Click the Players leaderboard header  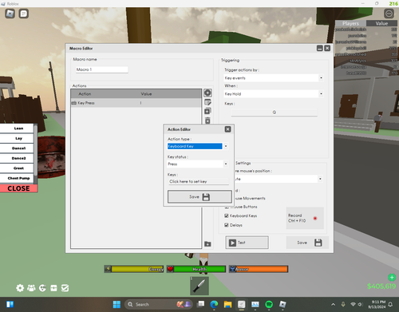350,23
